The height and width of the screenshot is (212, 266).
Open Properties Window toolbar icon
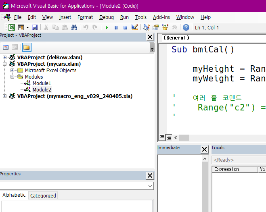click(x=156, y=27)
